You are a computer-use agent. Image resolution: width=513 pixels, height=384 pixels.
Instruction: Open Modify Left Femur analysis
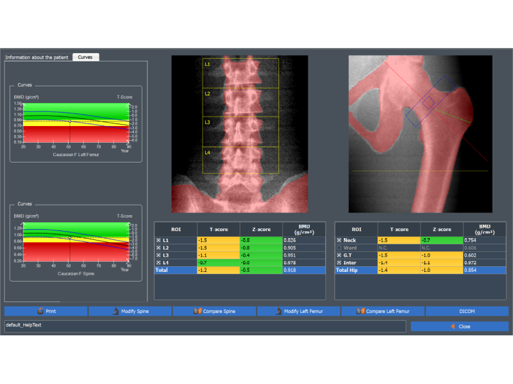(298, 311)
